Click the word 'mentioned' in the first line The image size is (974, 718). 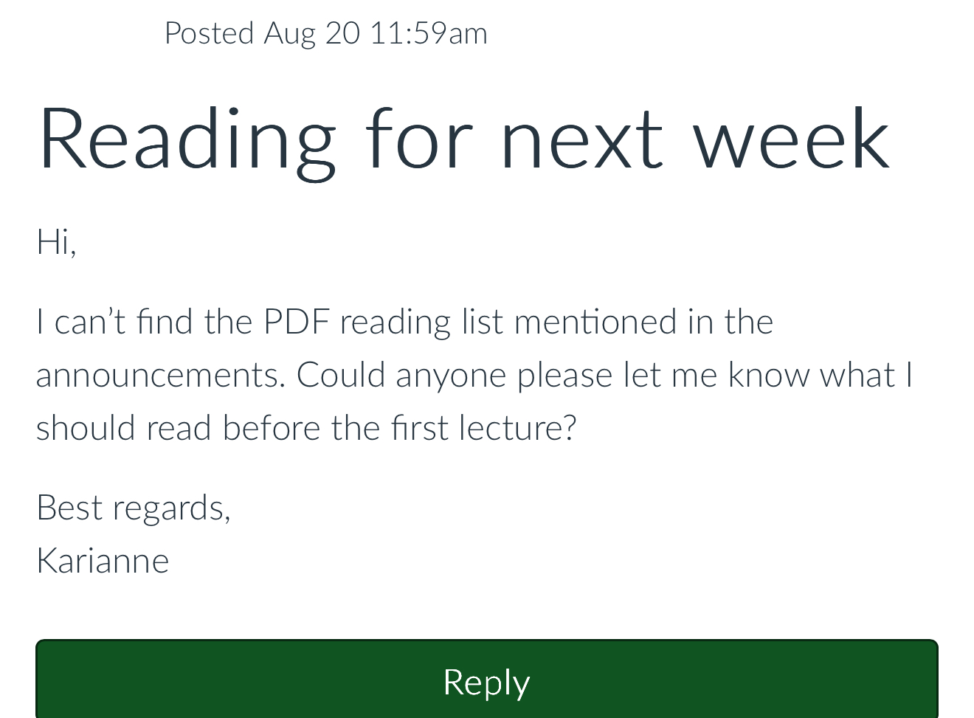coord(595,322)
